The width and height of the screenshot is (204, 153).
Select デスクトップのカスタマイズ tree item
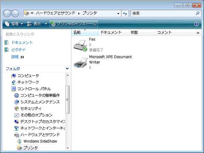coord(43,122)
